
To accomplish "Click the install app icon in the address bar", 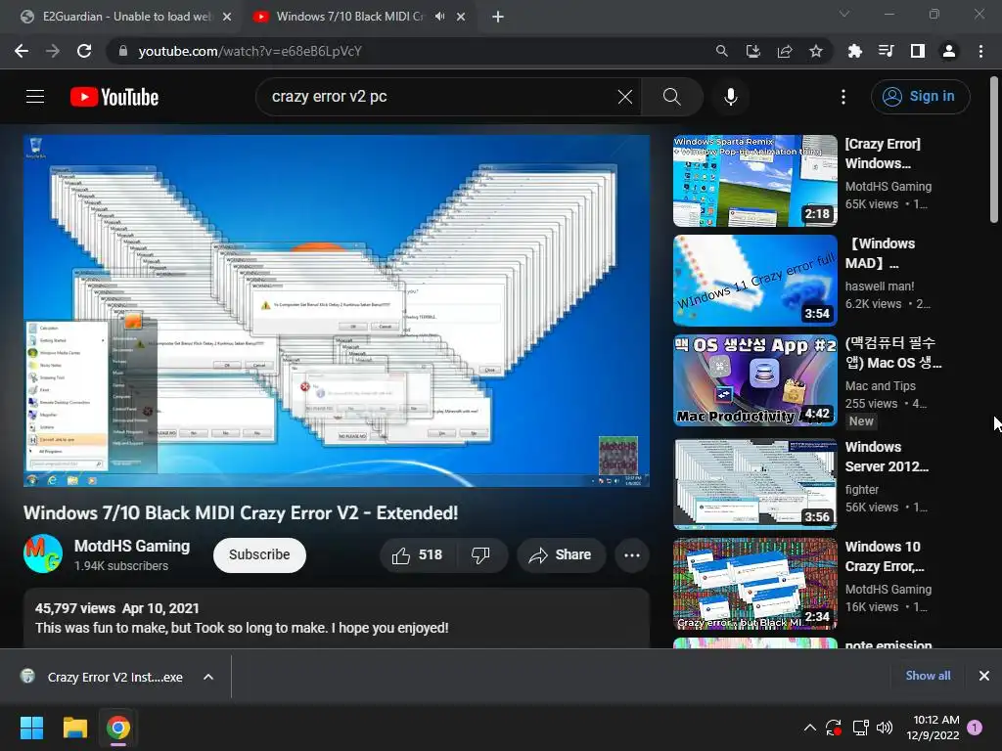I will (x=753, y=51).
